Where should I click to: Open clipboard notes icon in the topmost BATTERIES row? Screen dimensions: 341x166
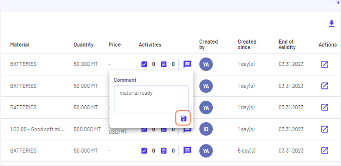pyautogui.click(x=164, y=64)
